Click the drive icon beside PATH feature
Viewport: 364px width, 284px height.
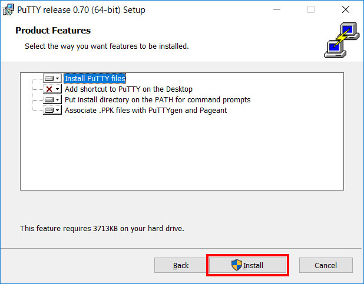(49, 100)
